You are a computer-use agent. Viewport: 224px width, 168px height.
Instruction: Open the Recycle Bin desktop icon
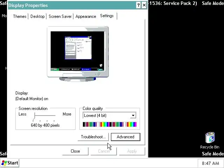tap(210, 140)
